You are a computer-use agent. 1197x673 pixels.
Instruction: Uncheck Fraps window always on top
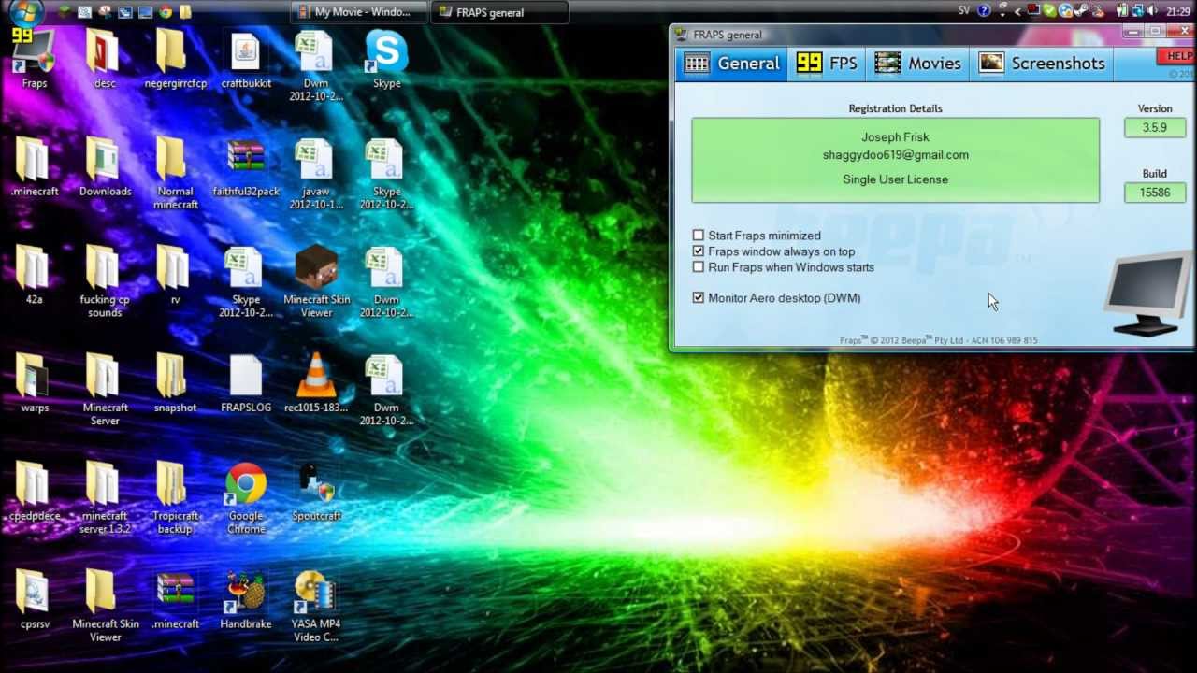698,251
